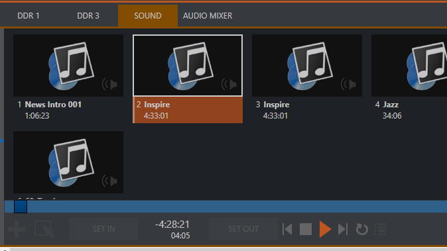This screenshot has height=251, width=447.
Task: Click the Add media plus icon
Action: 17,229
